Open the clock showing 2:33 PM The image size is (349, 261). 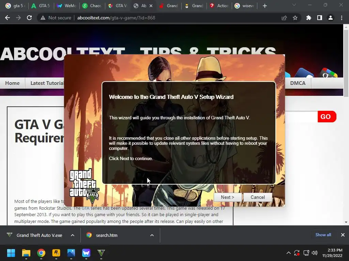(x=332, y=253)
